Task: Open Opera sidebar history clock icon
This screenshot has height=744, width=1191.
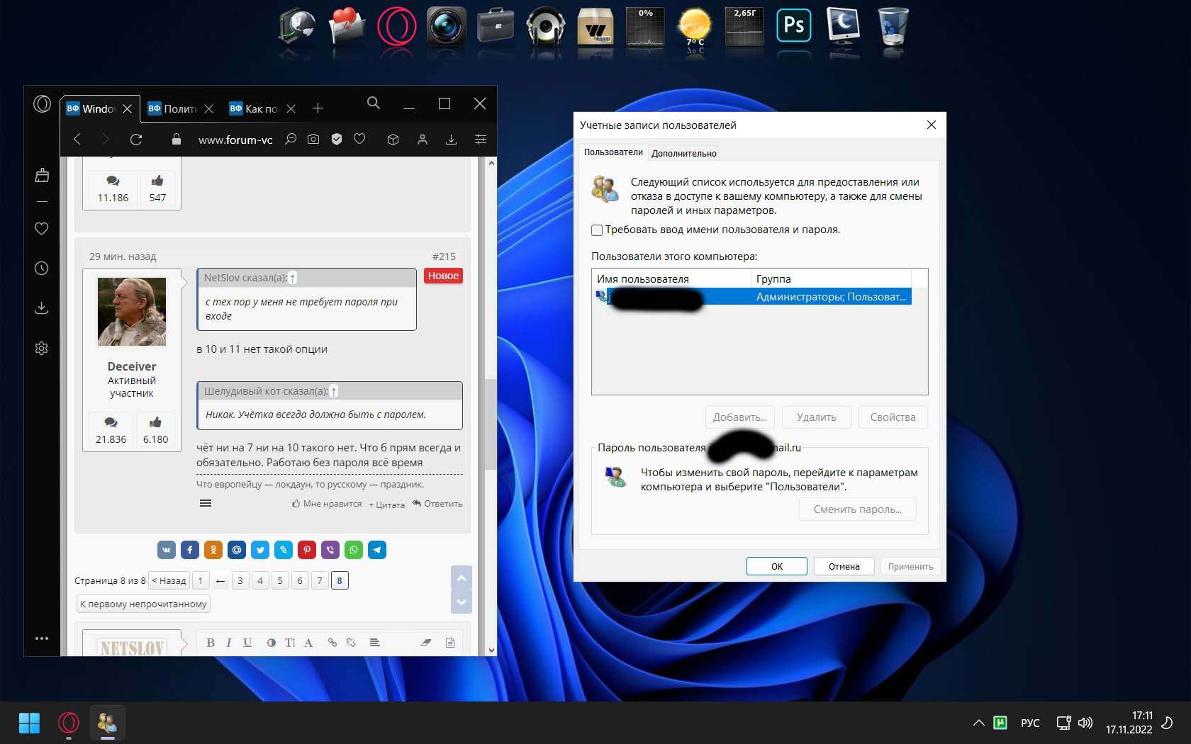Action: pyautogui.click(x=42, y=269)
